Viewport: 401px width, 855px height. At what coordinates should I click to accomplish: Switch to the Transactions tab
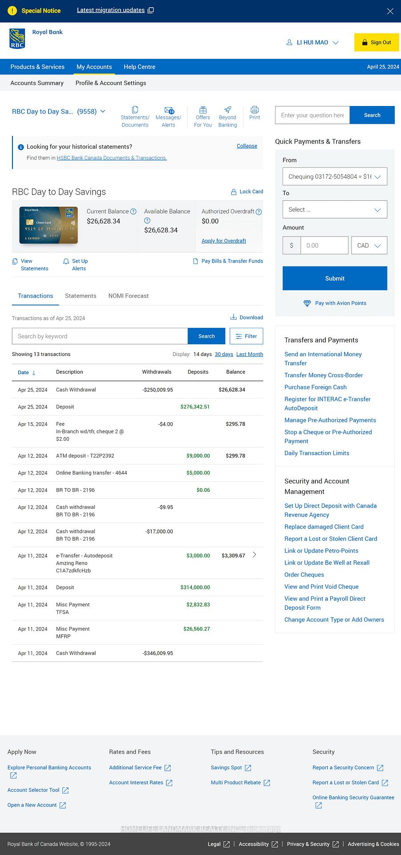pyautogui.click(x=36, y=296)
